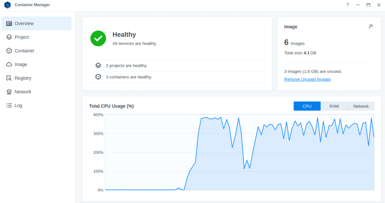The height and width of the screenshot is (203, 385).
Task: Open the Project section
Action: [37, 37]
